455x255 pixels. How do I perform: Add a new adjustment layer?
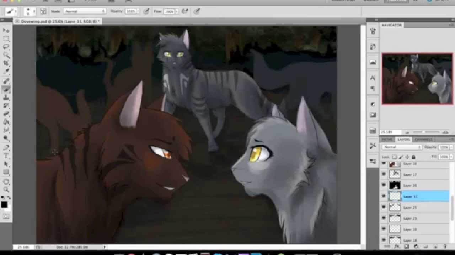(416, 246)
